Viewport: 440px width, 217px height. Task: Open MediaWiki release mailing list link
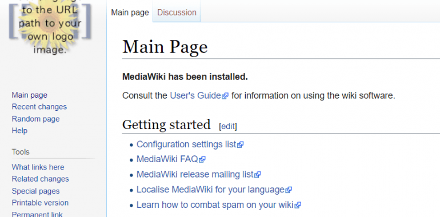(x=195, y=174)
